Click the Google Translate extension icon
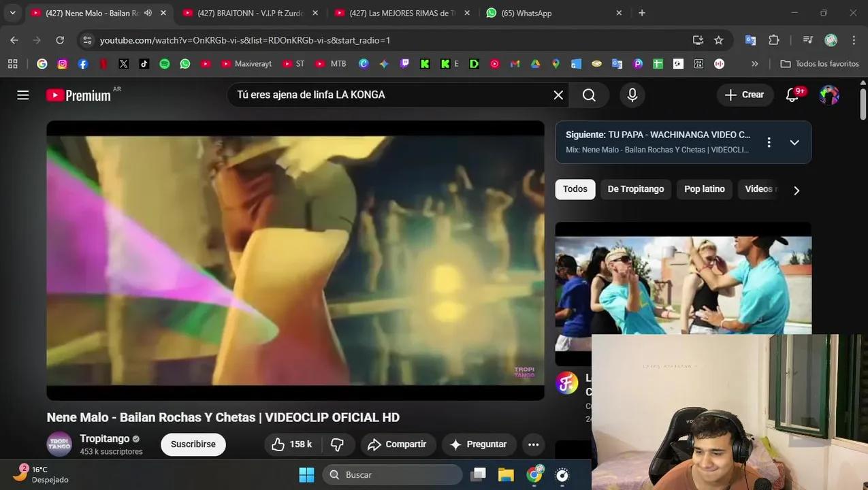Image resolution: width=868 pixels, height=490 pixels. pyautogui.click(x=751, y=40)
